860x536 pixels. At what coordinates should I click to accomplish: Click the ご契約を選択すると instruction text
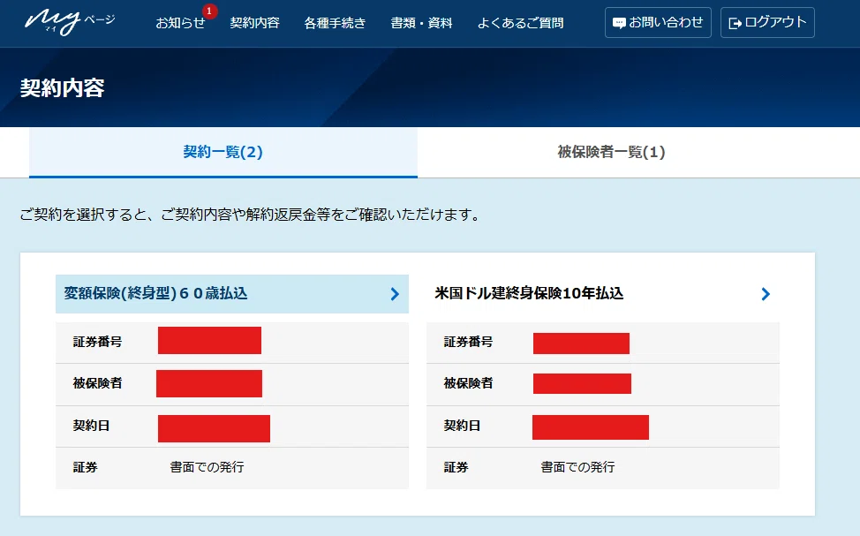(250, 215)
